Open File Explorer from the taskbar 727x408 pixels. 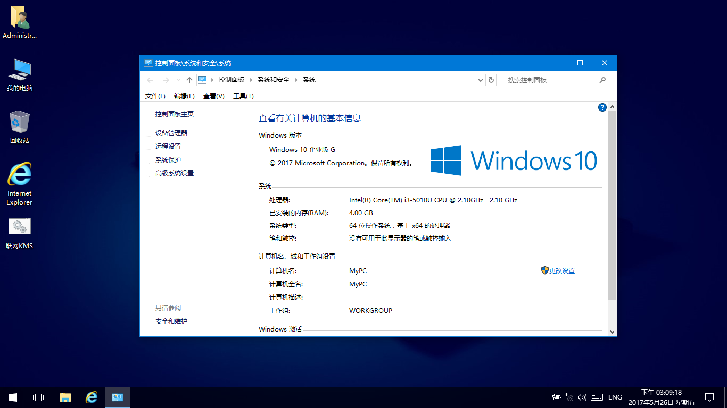[x=65, y=397]
